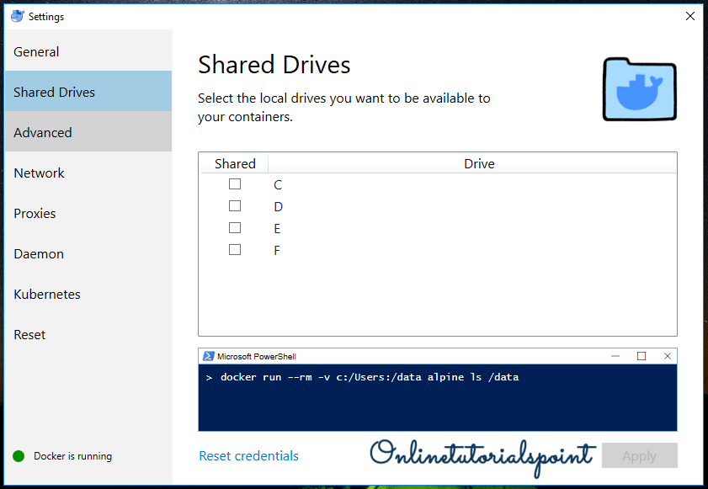This screenshot has height=489, width=708.
Task: Go to Network settings
Action: click(39, 173)
